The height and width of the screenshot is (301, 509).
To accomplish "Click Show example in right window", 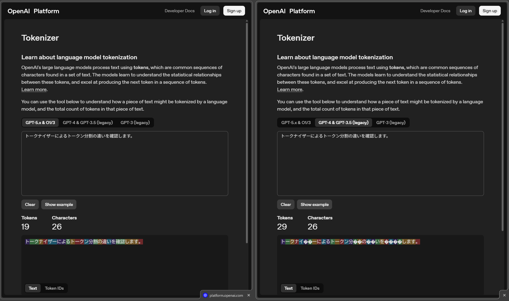I will pos(315,204).
